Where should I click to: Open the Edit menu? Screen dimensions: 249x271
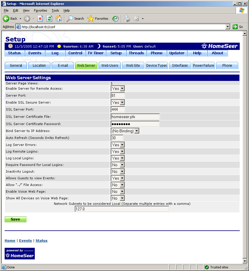(16, 10)
